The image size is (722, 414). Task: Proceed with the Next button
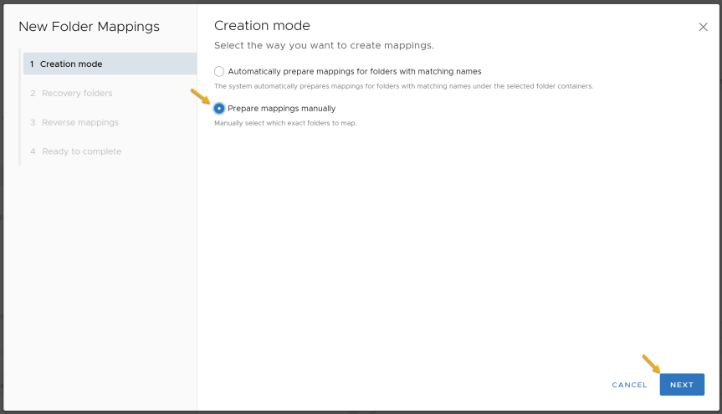pyautogui.click(x=682, y=385)
